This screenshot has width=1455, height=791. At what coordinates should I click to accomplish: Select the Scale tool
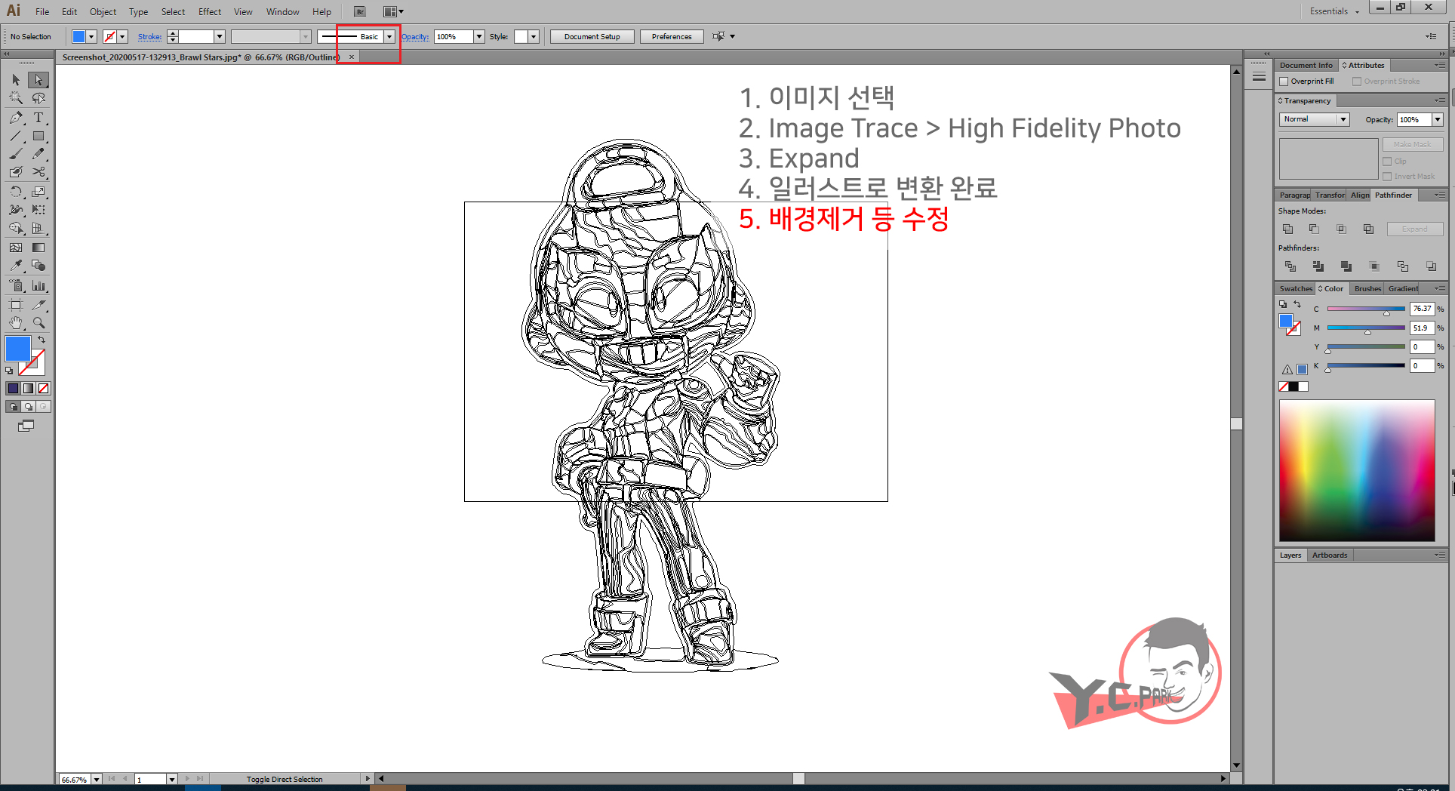click(x=38, y=192)
